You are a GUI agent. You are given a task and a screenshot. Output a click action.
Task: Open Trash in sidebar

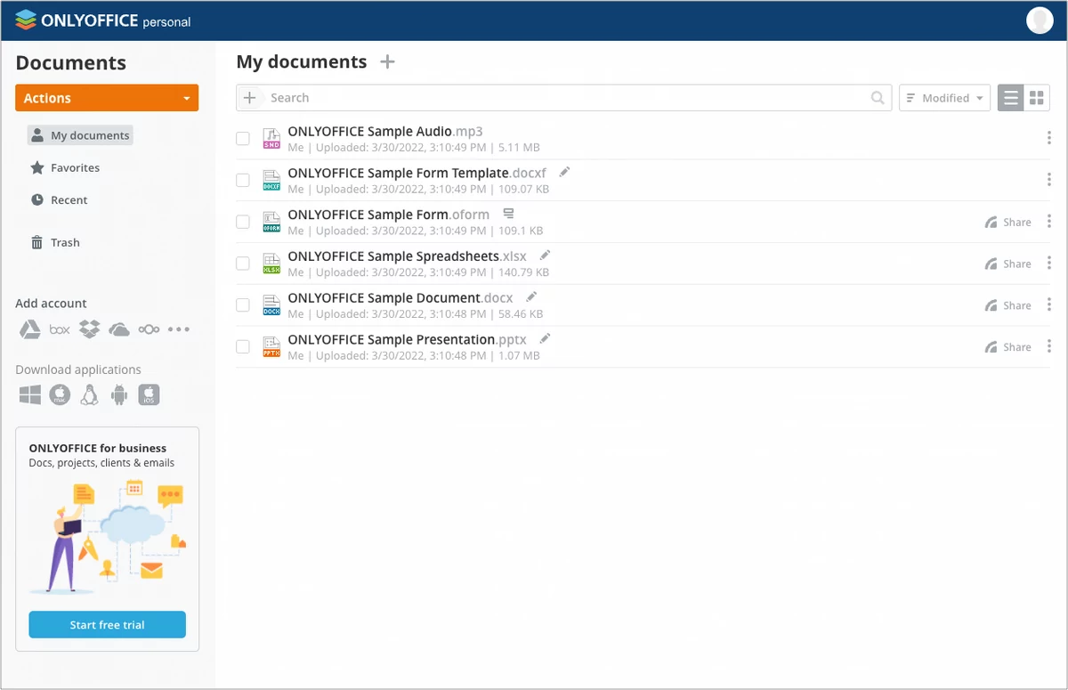point(55,242)
